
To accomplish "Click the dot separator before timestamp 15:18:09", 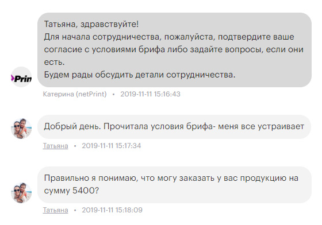I will (75, 210).
